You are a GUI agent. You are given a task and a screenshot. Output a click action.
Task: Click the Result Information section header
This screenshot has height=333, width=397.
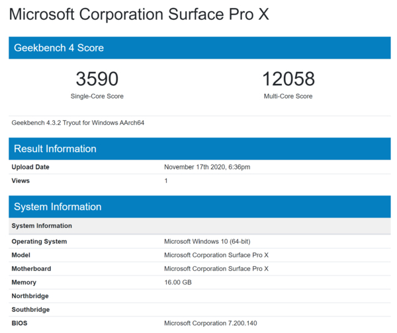coord(199,149)
